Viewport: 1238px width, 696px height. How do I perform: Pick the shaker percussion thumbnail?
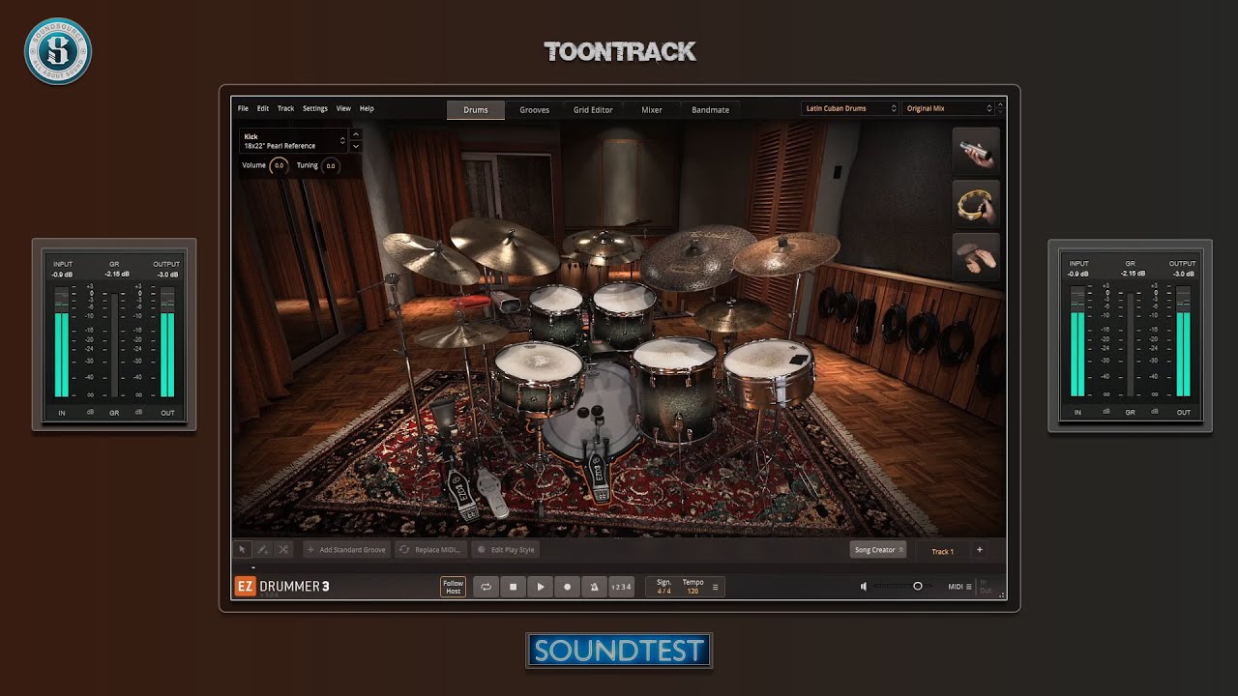tap(975, 151)
